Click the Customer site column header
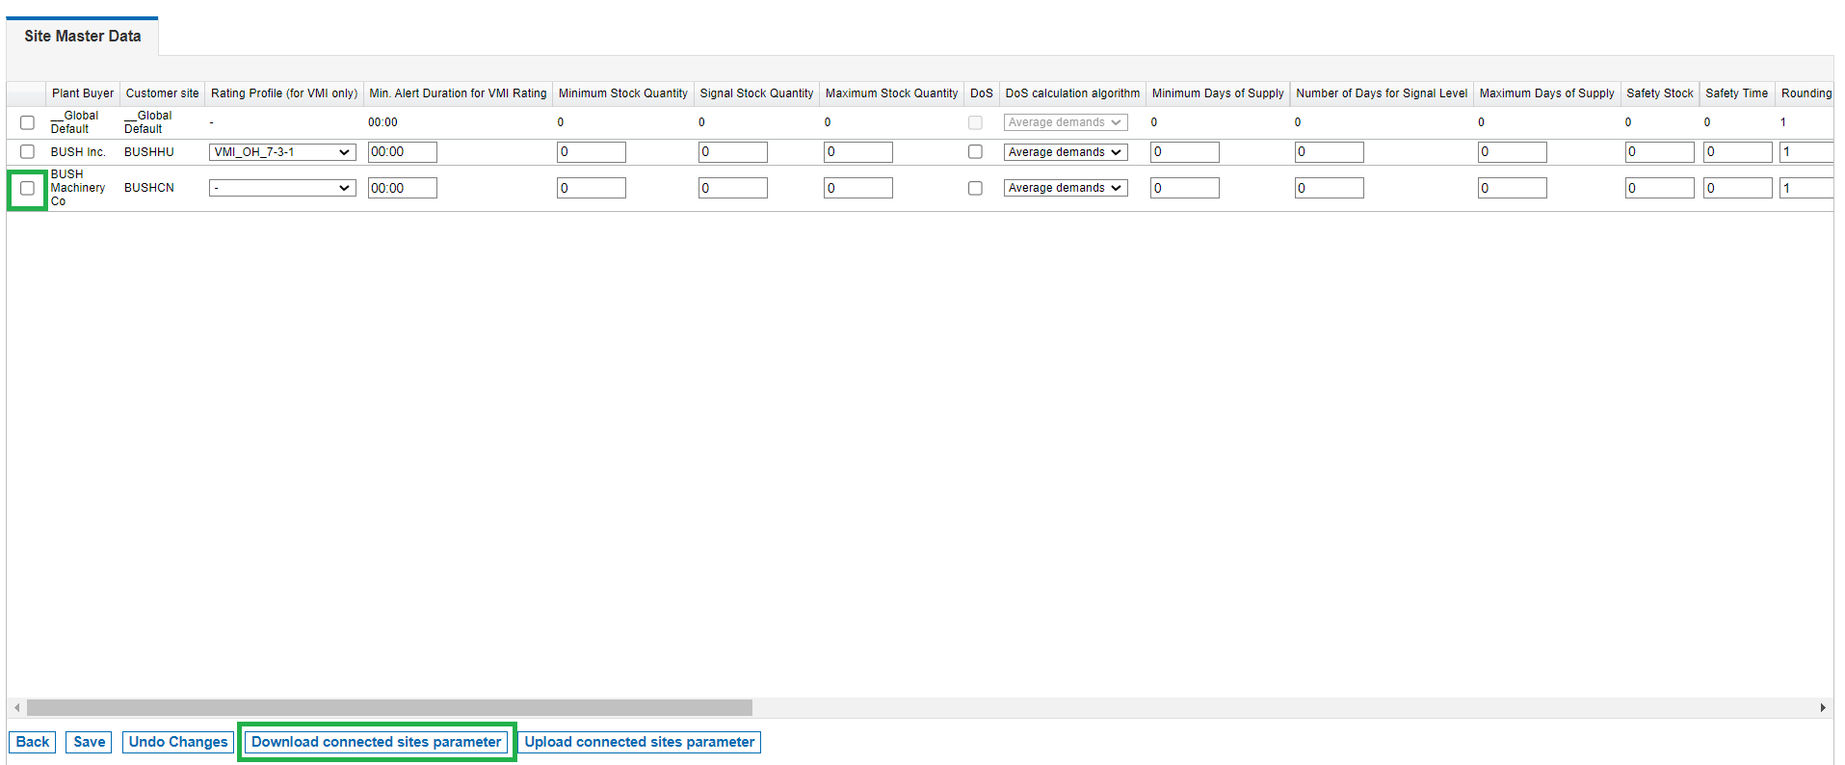The image size is (1845, 765). click(162, 93)
